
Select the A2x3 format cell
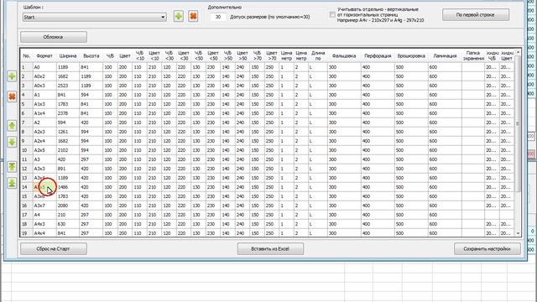point(44,132)
